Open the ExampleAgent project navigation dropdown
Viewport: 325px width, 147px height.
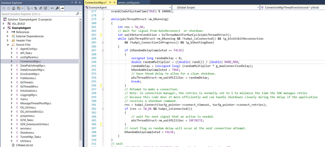click(170, 7)
